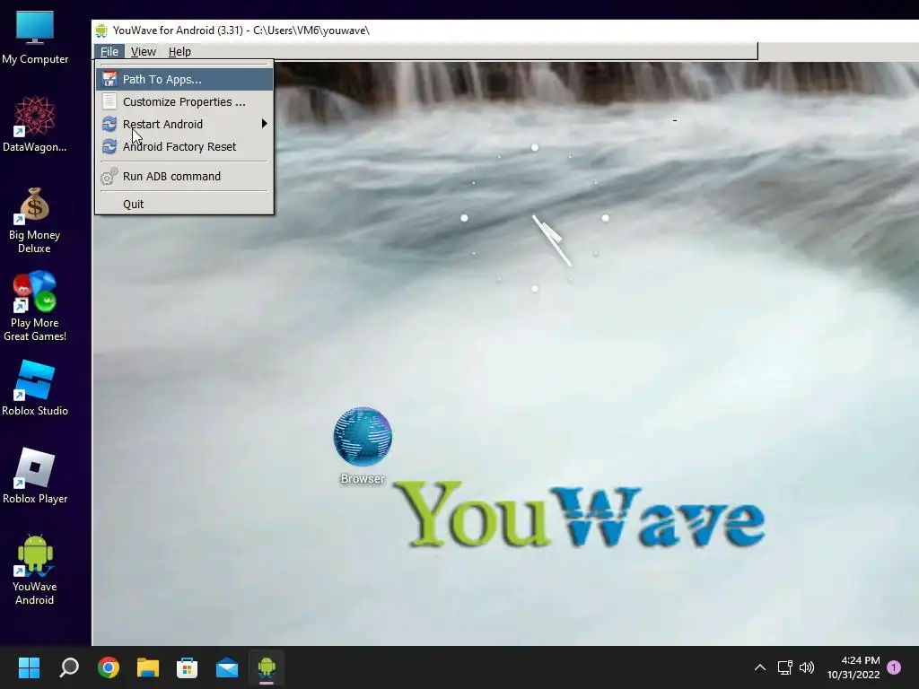The width and height of the screenshot is (919, 689).
Task: Open File Explorer from taskbar
Action: click(x=148, y=667)
